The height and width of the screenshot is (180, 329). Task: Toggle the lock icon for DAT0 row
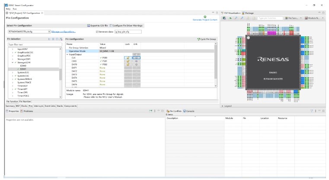pos(128,65)
